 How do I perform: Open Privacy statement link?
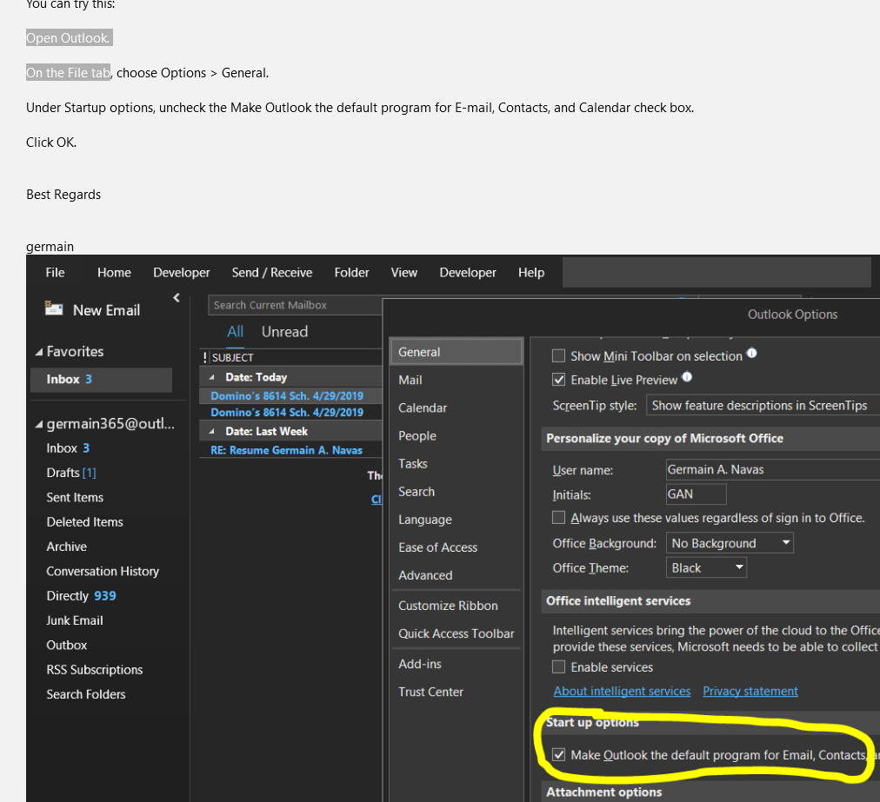(750, 691)
